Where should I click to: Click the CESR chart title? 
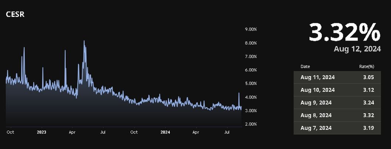[15, 14]
